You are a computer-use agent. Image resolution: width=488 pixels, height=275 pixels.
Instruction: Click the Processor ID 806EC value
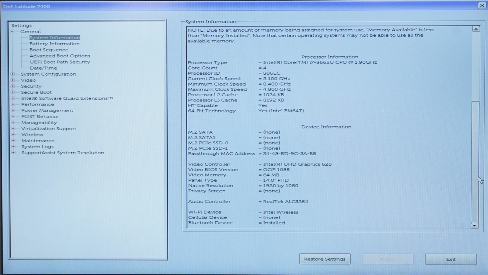coord(271,73)
